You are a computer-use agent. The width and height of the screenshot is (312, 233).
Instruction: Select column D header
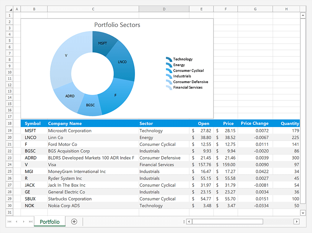[164, 8]
